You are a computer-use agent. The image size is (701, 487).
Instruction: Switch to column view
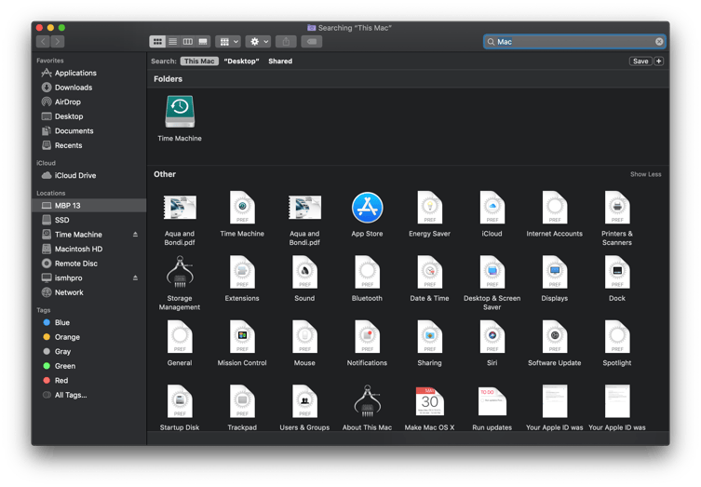(x=188, y=42)
